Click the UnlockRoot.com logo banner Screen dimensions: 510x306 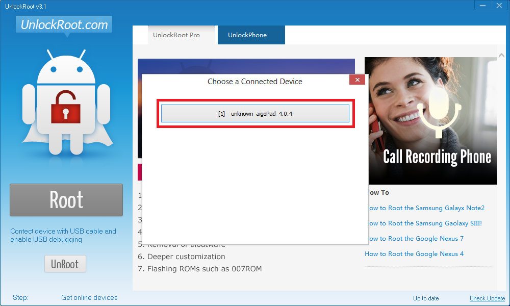[64, 24]
